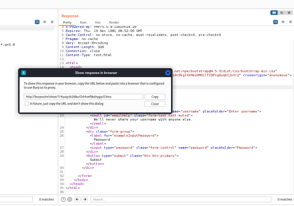294x206 pixels.
Task: Click the Close button in dialog
Action: pos(155,104)
